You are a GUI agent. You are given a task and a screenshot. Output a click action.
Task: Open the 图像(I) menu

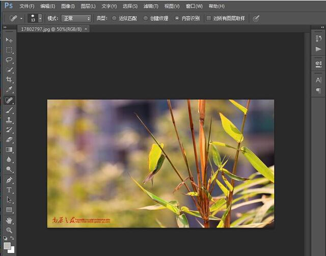[x=68, y=6]
